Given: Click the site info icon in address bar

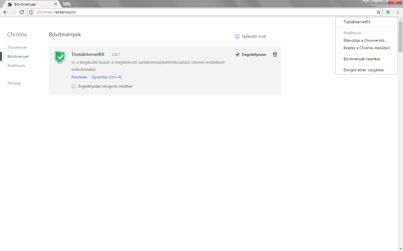Looking at the screenshot, I should (x=31, y=12).
